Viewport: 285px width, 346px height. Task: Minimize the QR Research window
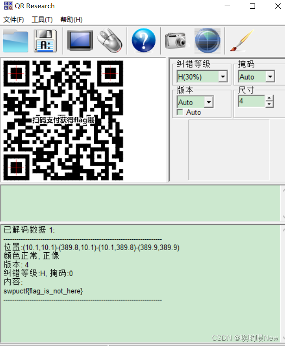[x=227, y=6]
